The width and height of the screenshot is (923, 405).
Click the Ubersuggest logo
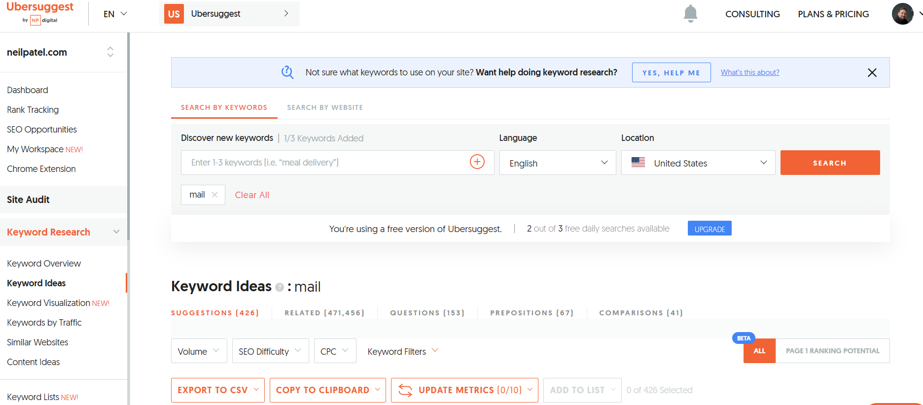pos(40,13)
